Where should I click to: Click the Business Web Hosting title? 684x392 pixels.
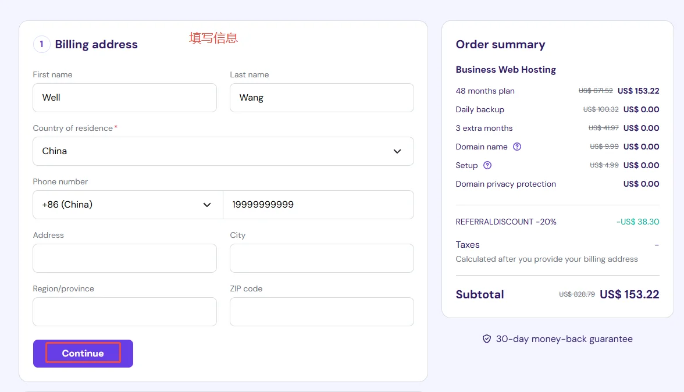(x=505, y=70)
